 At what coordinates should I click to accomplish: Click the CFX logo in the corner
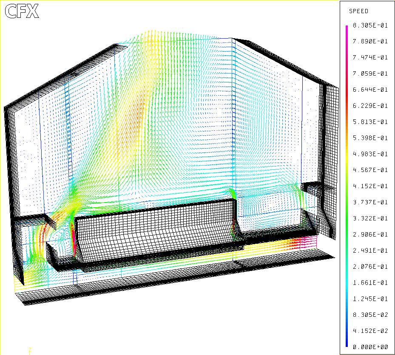pyautogui.click(x=22, y=11)
